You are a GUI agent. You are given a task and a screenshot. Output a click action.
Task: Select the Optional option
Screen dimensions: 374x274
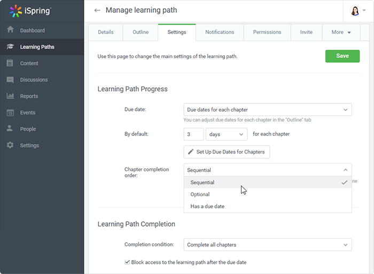268,194
